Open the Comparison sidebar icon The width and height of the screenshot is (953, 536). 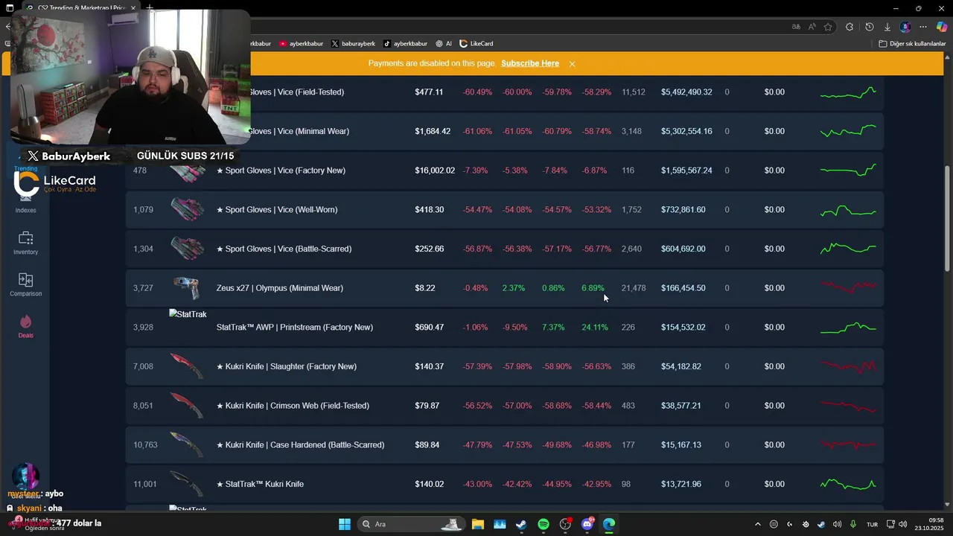(x=25, y=280)
